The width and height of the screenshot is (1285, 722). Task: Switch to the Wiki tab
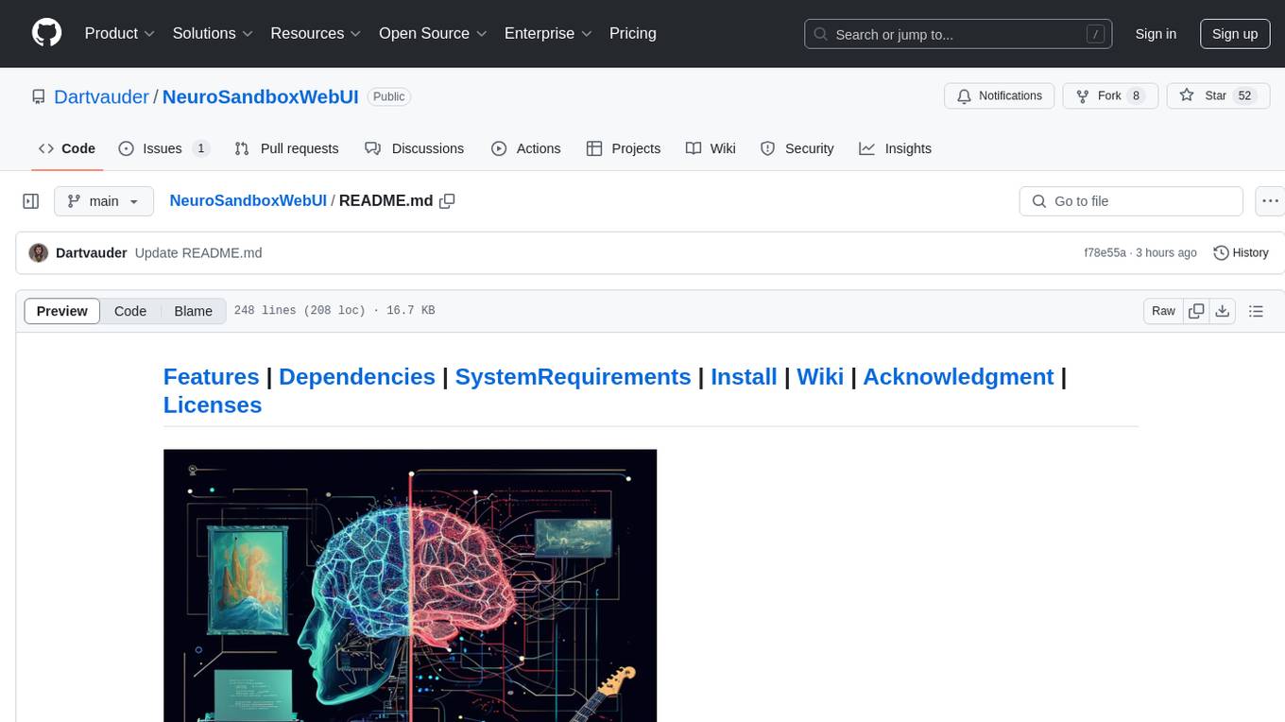tap(711, 148)
